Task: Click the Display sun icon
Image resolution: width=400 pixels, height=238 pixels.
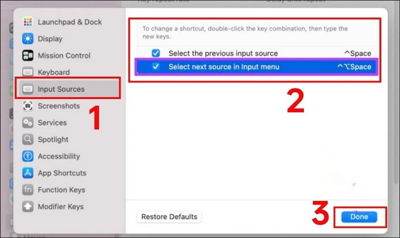Action: click(28, 39)
